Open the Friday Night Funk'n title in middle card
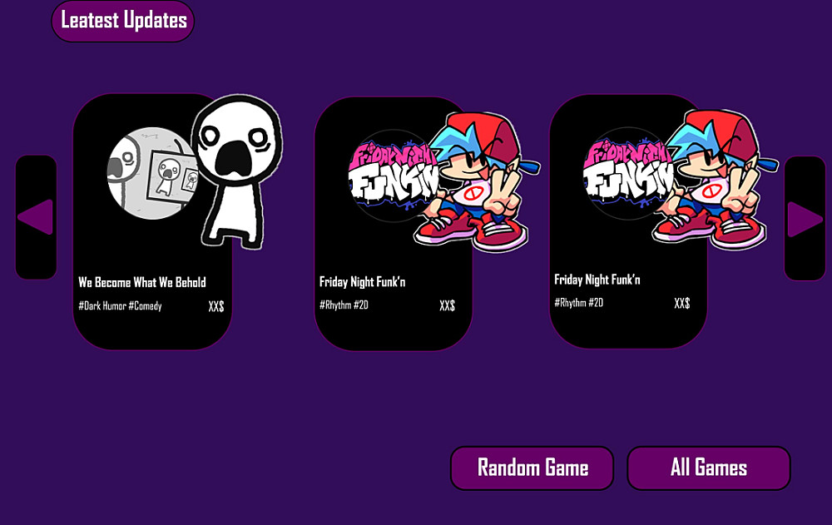Image resolution: width=832 pixels, height=525 pixels. 363,282
